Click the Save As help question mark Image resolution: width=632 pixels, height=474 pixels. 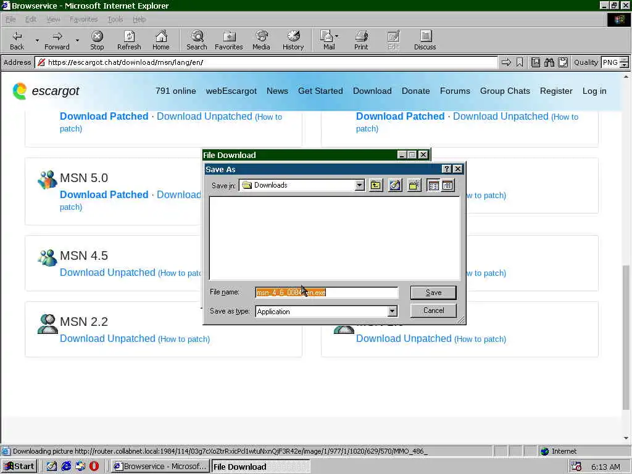[447, 169]
